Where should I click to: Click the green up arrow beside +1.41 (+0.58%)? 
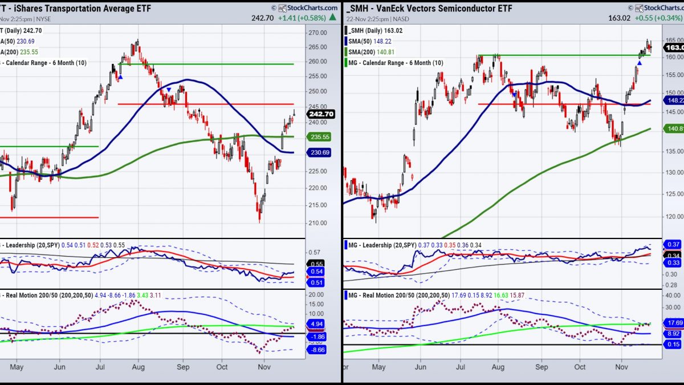click(331, 18)
